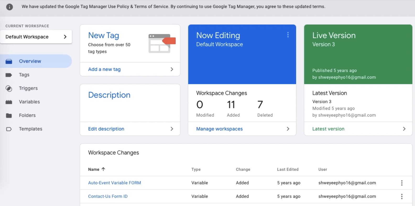415x206 pixels.
Task: Click the chevron beside Add a new tag
Action: pyautogui.click(x=172, y=69)
